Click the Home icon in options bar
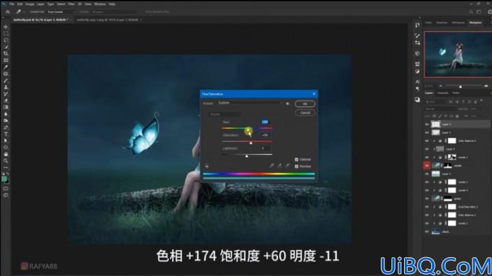Viewport: 492px width, 276px height. 8,12
